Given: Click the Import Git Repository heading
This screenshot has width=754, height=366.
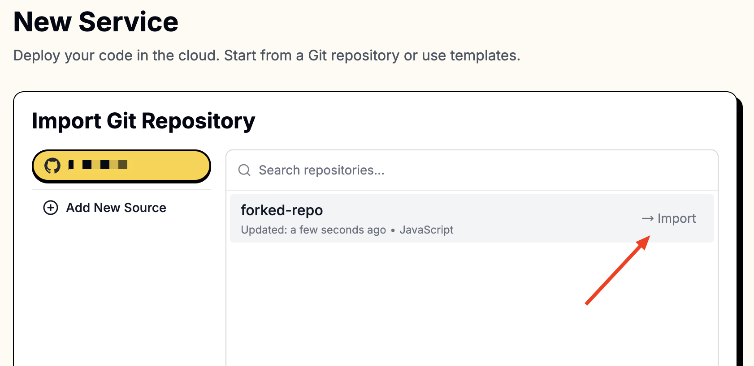Looking at the screenshot, I should [x=143, y=121].
